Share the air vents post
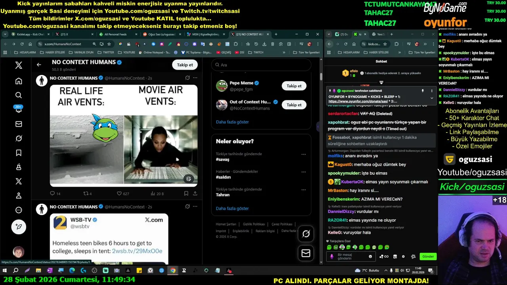Viewport: 507px width, 285px height. click(195, 194)
